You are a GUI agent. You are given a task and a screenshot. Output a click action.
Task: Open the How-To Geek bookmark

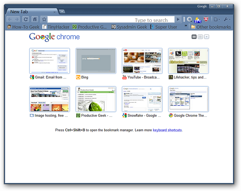click(23, 27)
